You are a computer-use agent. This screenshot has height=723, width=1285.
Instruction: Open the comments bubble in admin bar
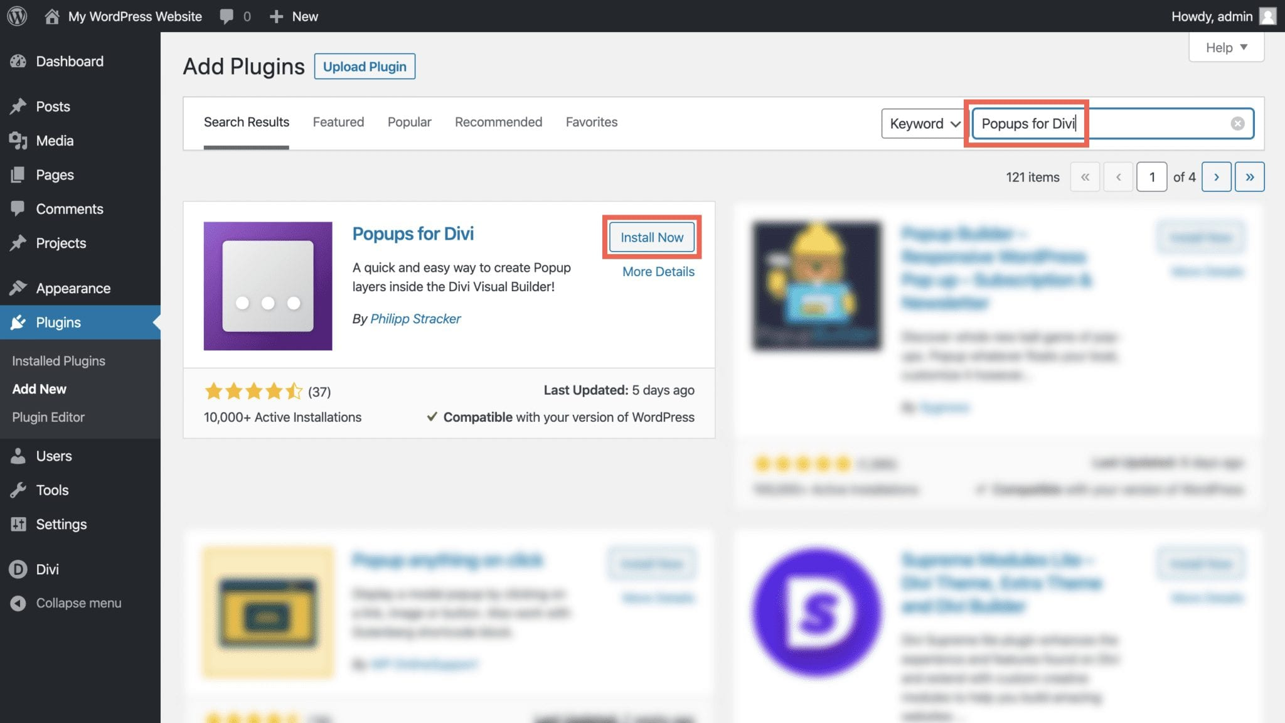(x=227, y=16)
